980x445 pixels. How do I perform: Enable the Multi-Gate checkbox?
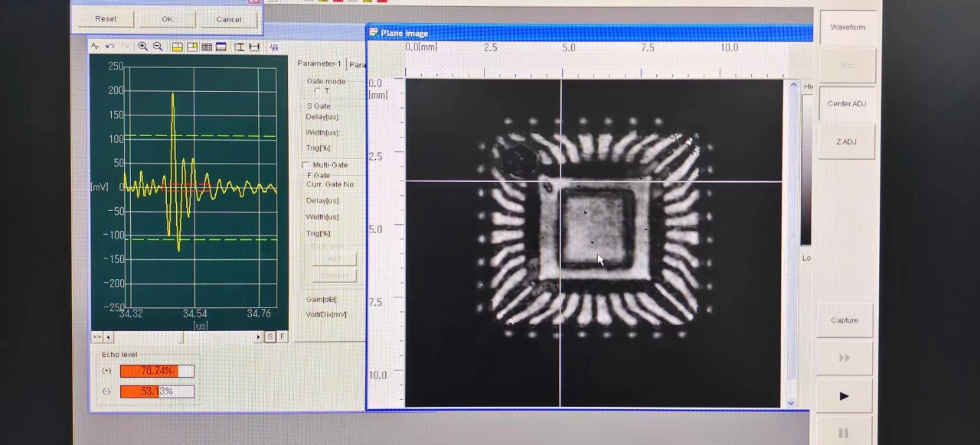305,165
